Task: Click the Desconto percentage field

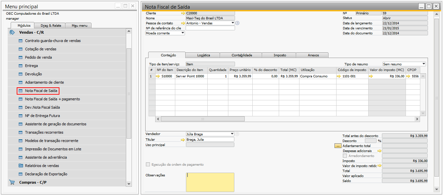Action: 371,141
